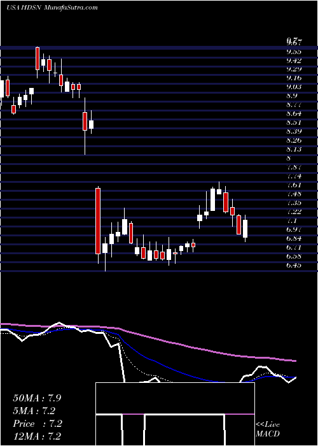Click the 9.03 price axis label
The height and width of the screenshot is (446, 318).
[294, 87]
